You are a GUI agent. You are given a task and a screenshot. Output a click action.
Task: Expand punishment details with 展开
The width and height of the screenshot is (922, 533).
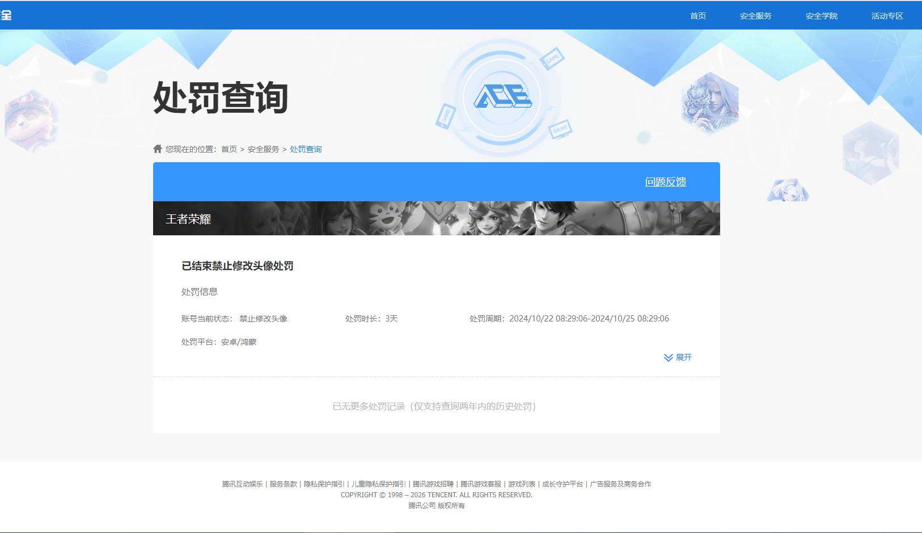[x=683, y=357]
